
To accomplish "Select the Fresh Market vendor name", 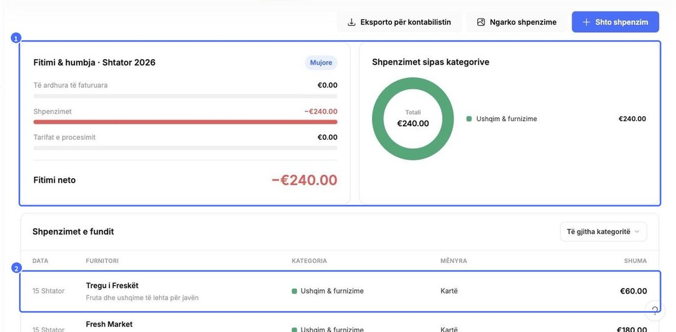I will (109, 324).
